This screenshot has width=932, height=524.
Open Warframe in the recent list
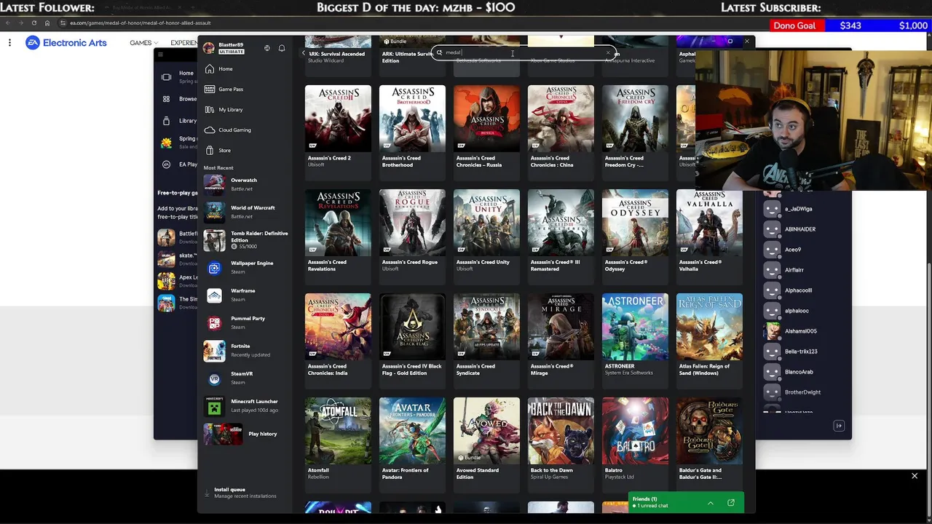tap(246, 295)
